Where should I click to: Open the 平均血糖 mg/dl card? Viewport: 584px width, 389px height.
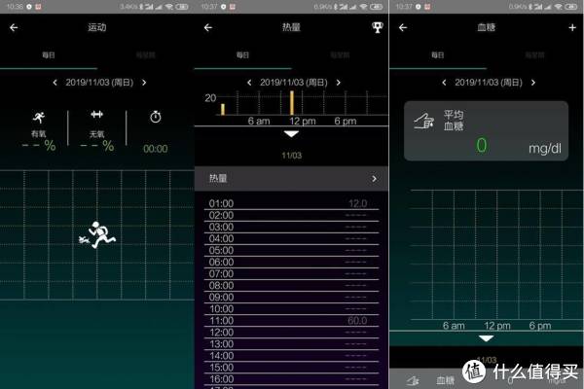coord(486,131)
